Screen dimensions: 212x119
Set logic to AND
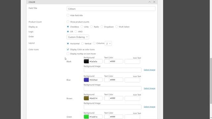[x=76, y=32]
